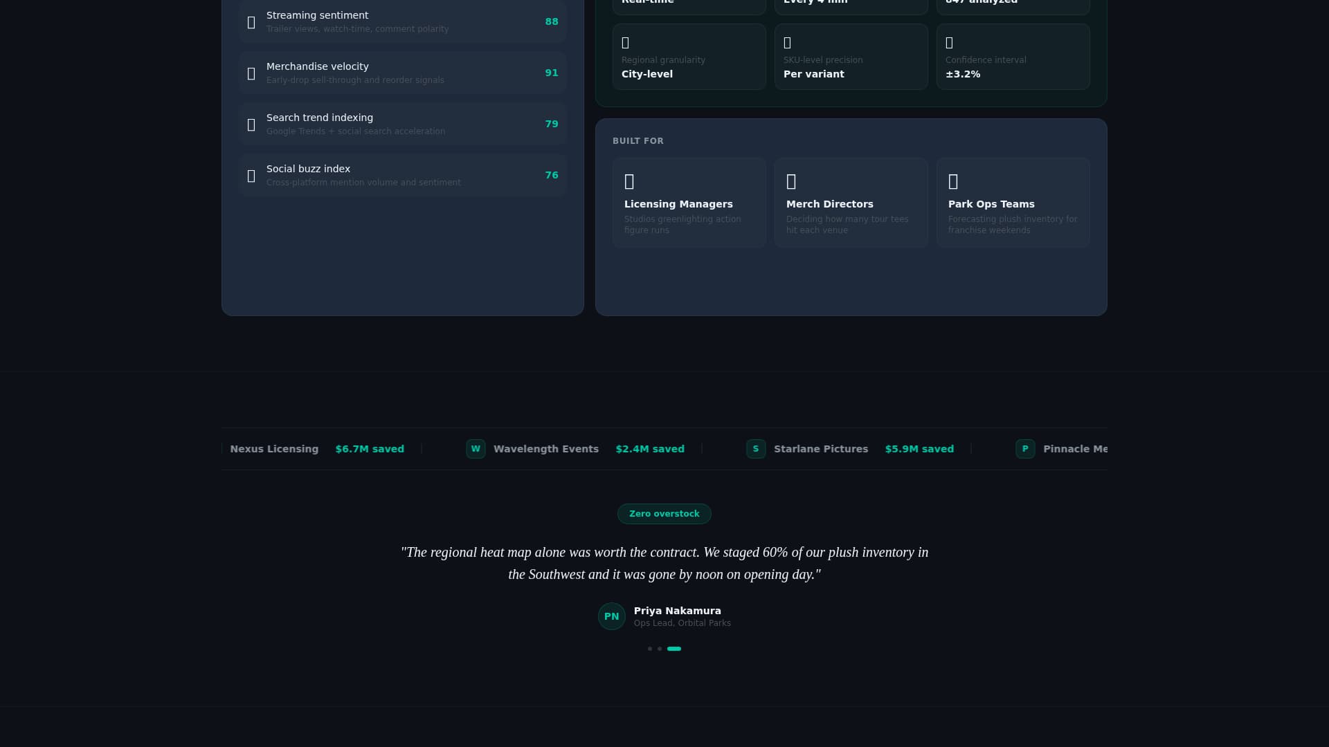1329x747 pixels.
Task: Click the Pinnacle logo badge
Action: tap(1026, 448)
